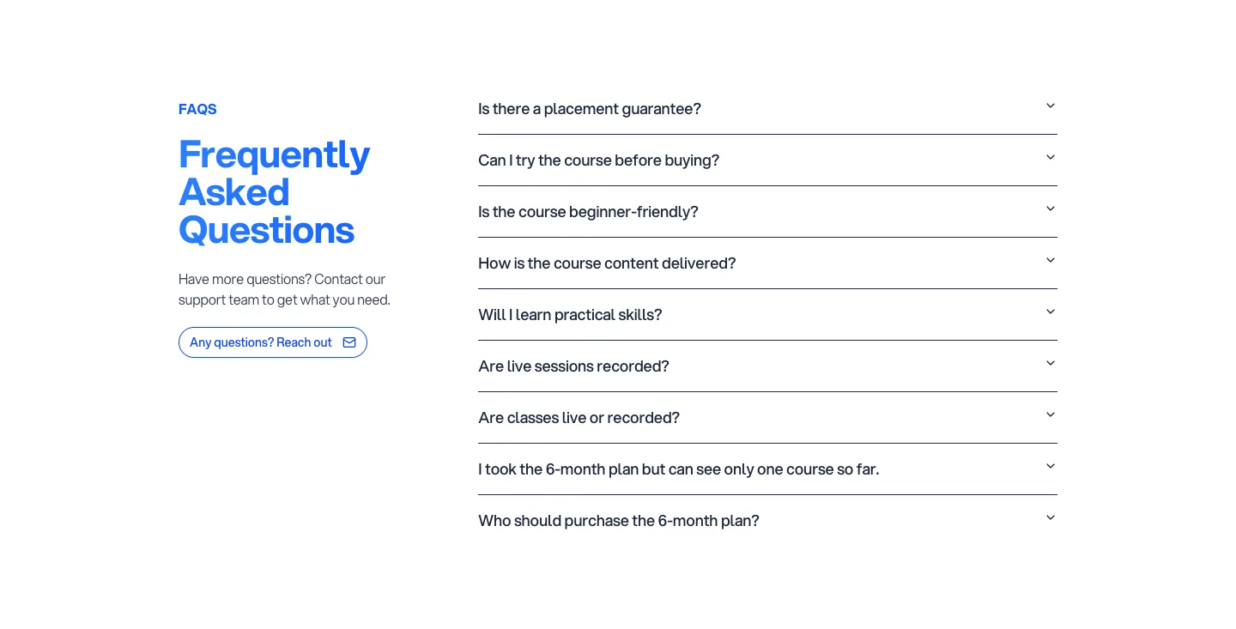1236x629 pixels.
Task: Click the 'FAQS' label heading
Action: [197, 109]
